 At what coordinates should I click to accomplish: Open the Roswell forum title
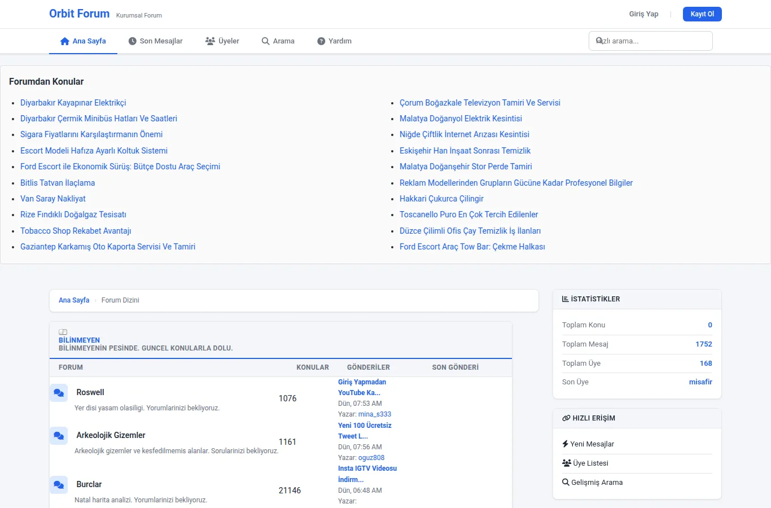[x=90, y=392]
